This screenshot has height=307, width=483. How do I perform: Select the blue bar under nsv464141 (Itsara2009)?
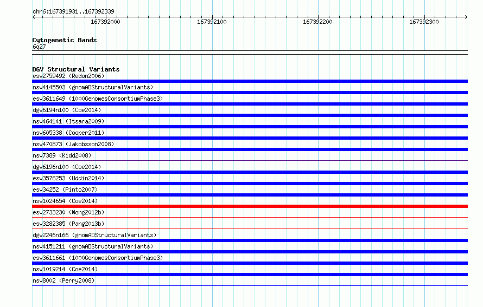[x=250, y=127]
